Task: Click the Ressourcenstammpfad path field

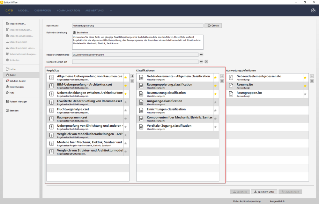Action: pos(135,55)
